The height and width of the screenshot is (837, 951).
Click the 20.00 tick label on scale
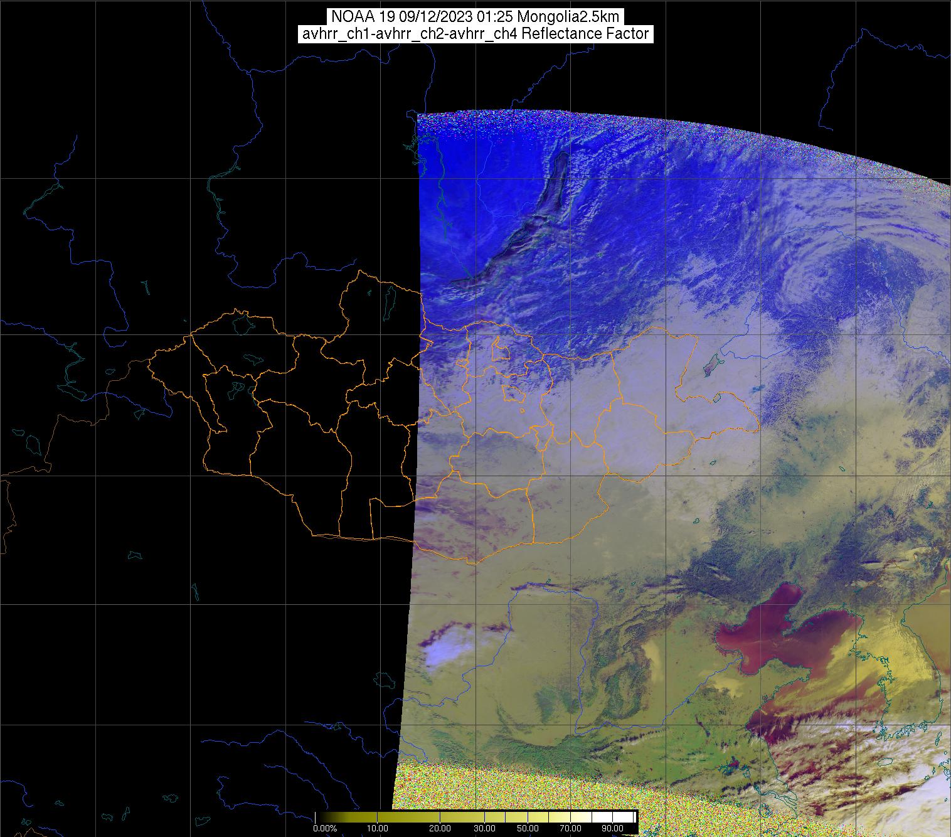click(440, 829)
